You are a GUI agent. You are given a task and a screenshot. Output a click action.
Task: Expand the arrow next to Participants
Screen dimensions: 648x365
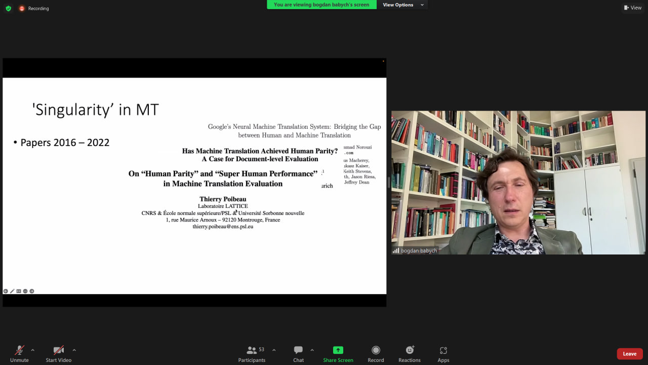274,350
